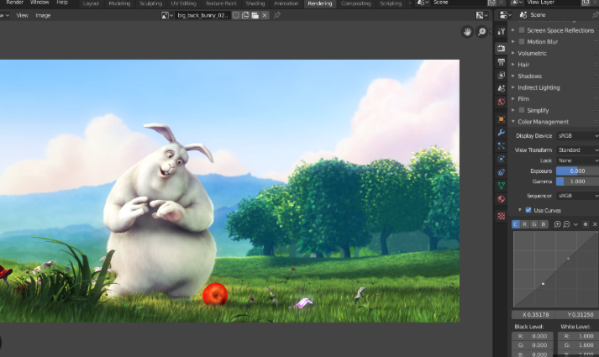599x357 pixels.
Task: Delete selected curve point with X
Action: [x=595, y=224]
